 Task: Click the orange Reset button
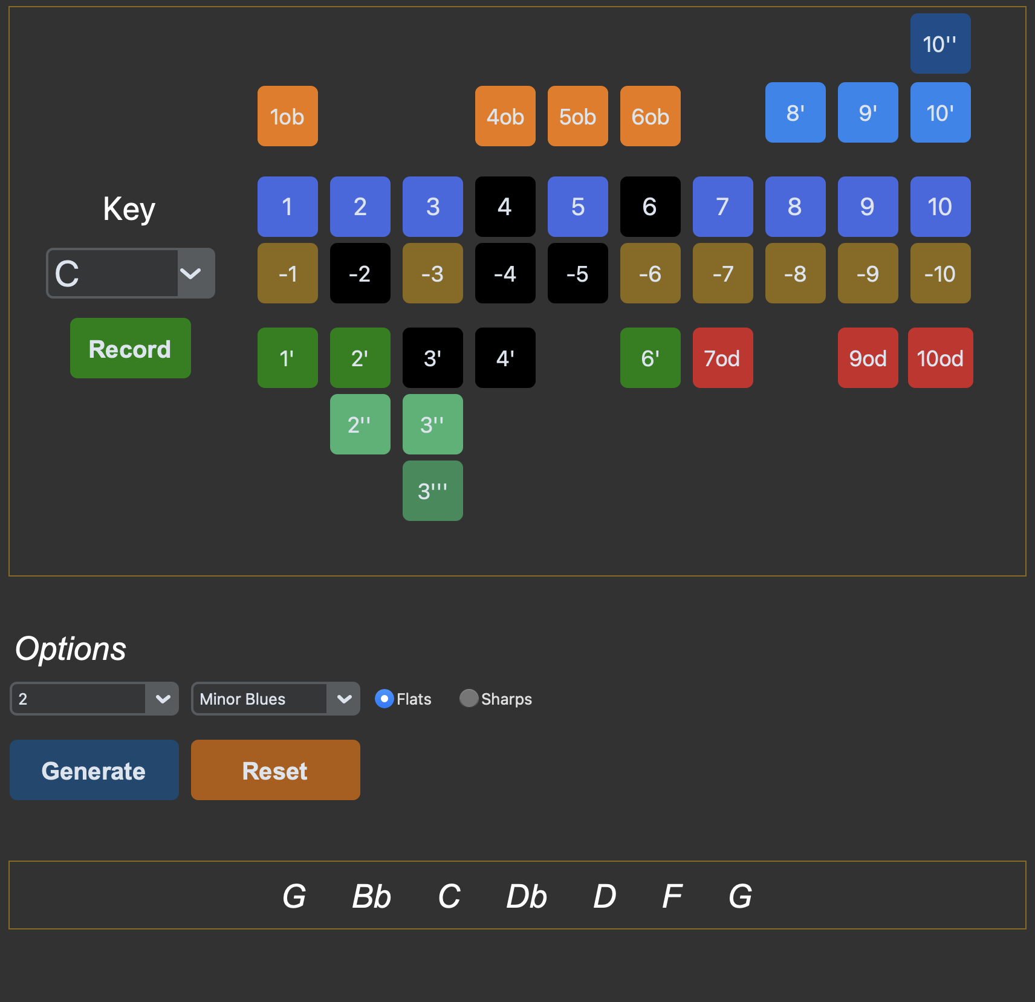276,770
